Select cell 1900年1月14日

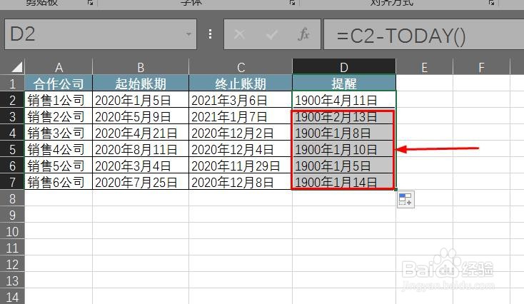click(x=344, y=181)
